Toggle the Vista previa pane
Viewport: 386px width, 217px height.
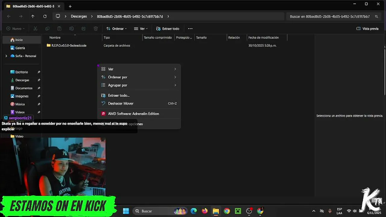point(367,29)
